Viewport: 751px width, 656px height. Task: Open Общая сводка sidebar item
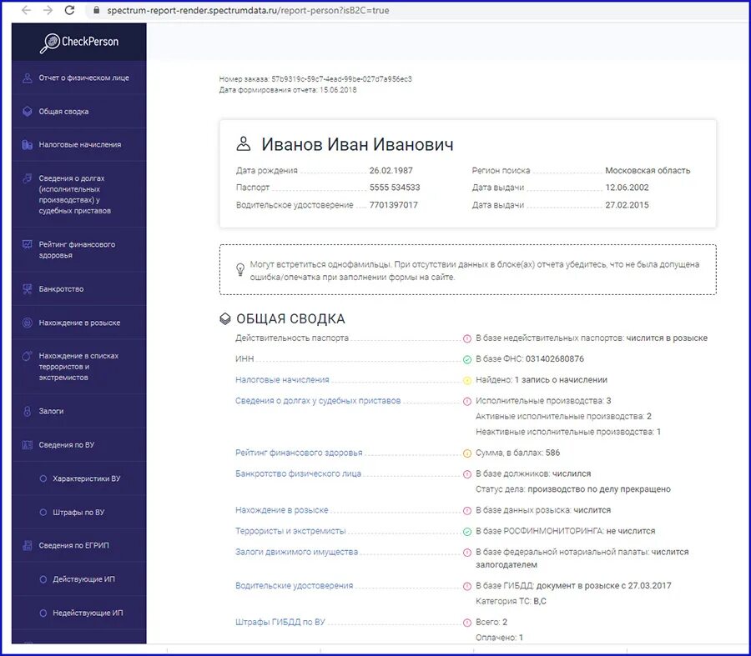(x=63, y=112)
